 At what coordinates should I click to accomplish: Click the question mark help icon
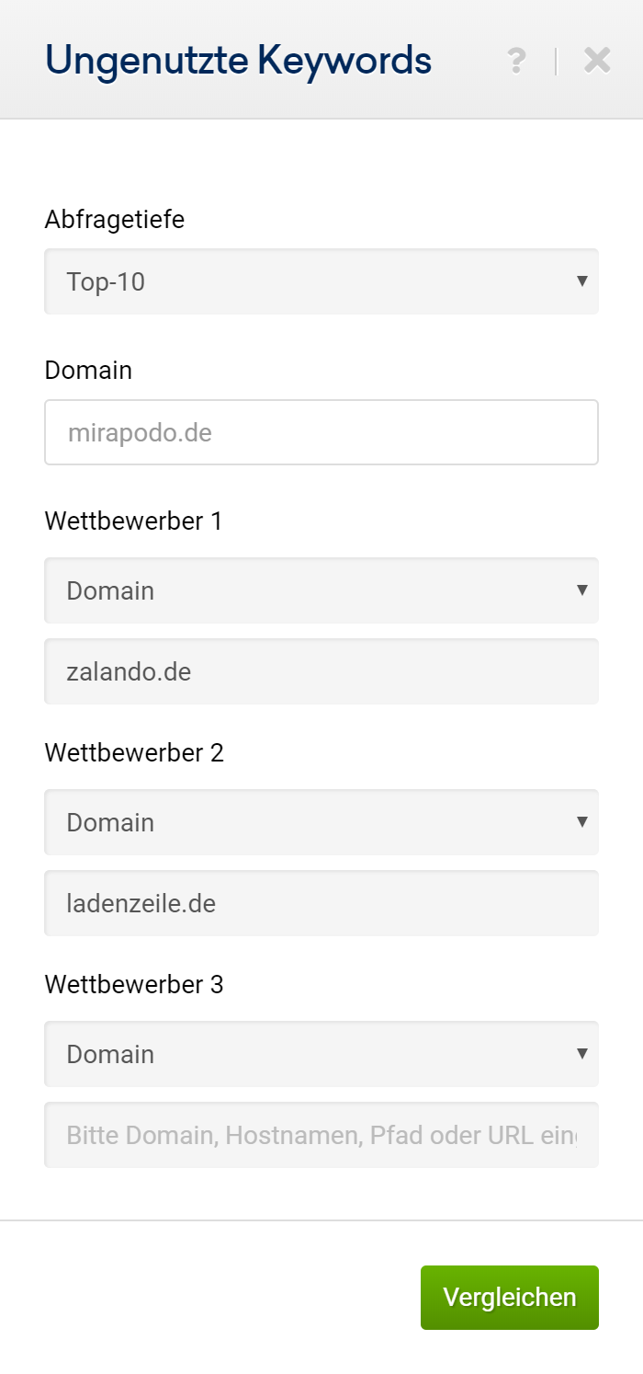click(516, 61)
